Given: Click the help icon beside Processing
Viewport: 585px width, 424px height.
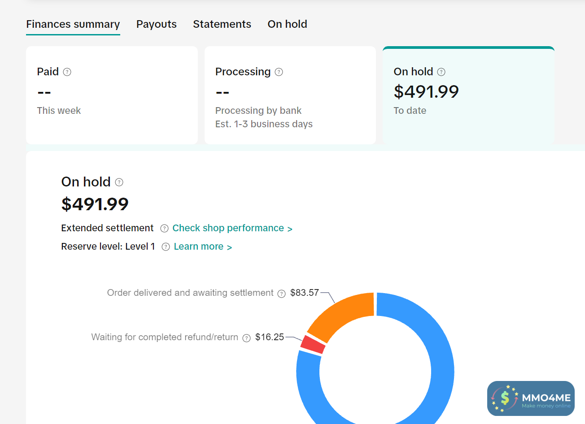Looking at the screenshot, I should click(279, 72).
